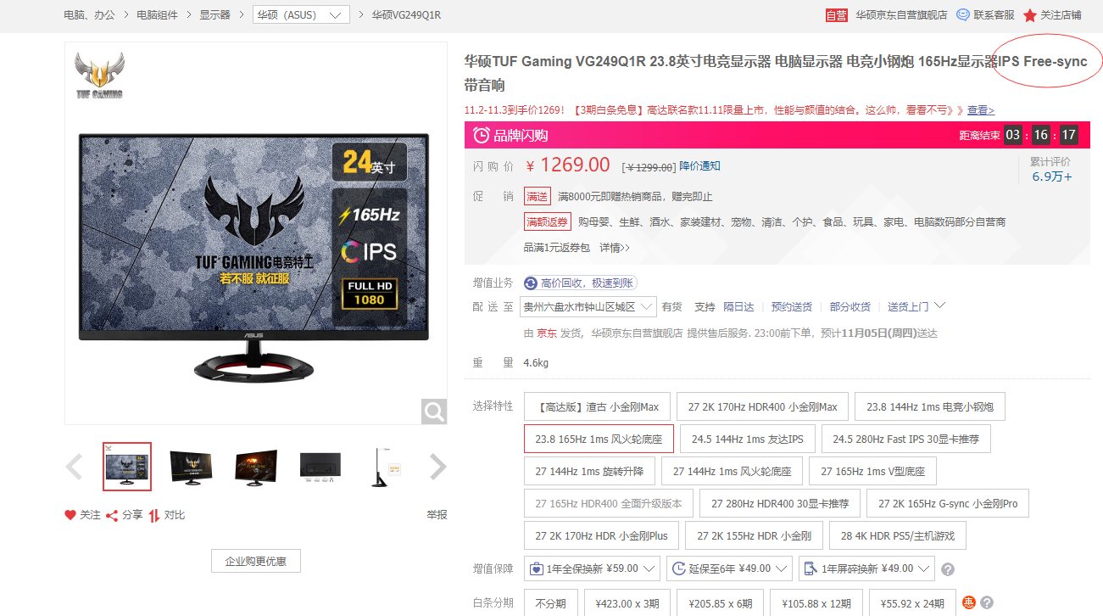
Task: Show next thumbnails with right arrow
Action: click(x=437, y=467)
